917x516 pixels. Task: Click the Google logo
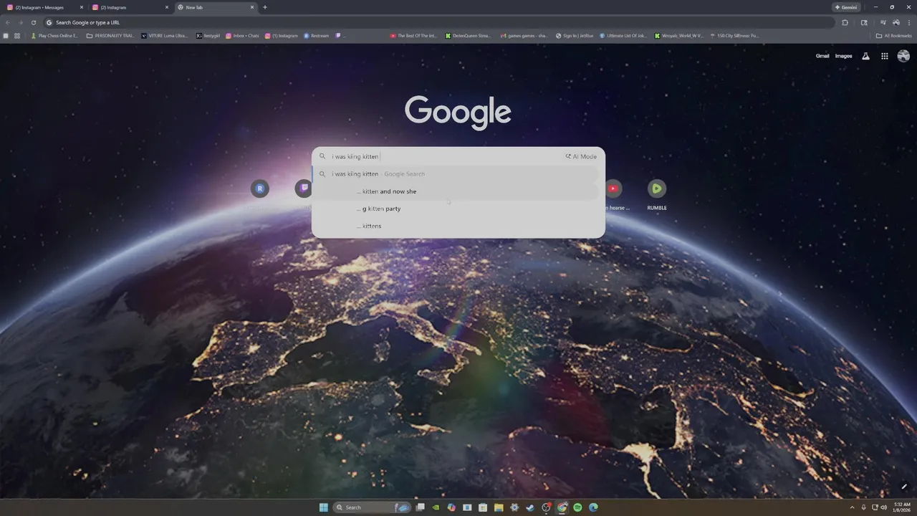pos(458,113)
